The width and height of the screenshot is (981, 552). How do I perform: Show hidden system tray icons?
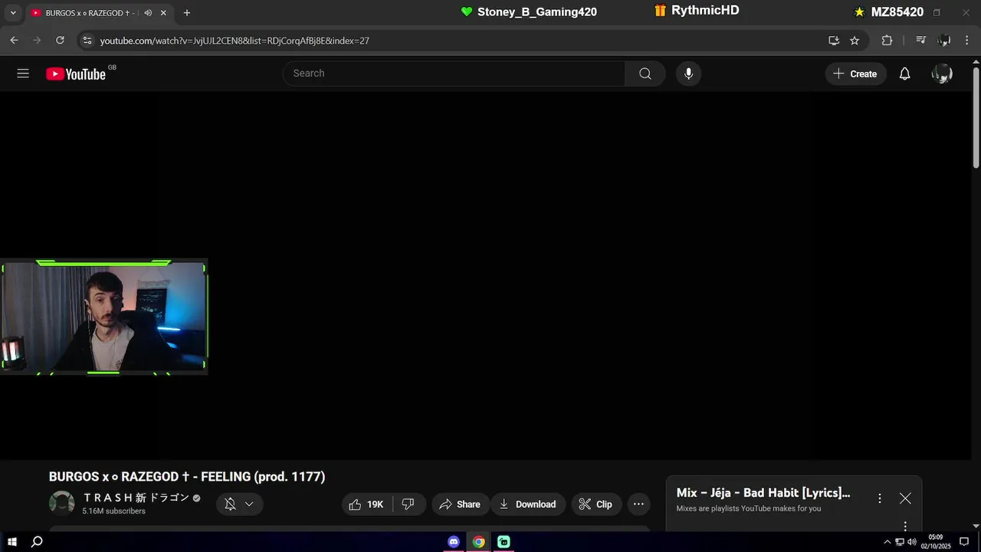click(x=887, y=542)
